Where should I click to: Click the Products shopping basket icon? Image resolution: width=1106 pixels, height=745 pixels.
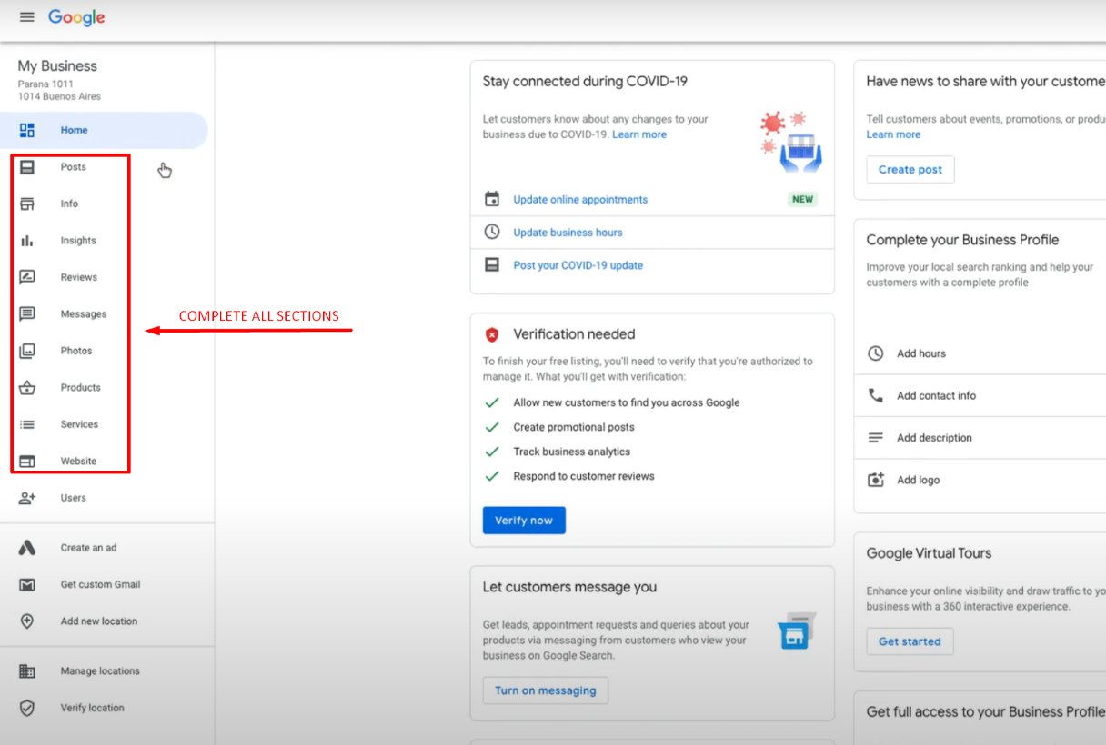pos(27,388)
